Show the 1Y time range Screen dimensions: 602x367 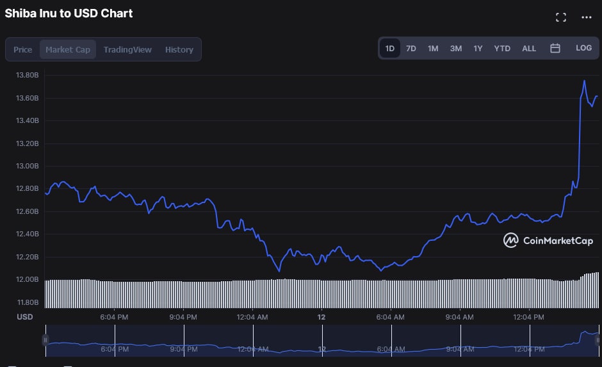(x=478, y=48)
